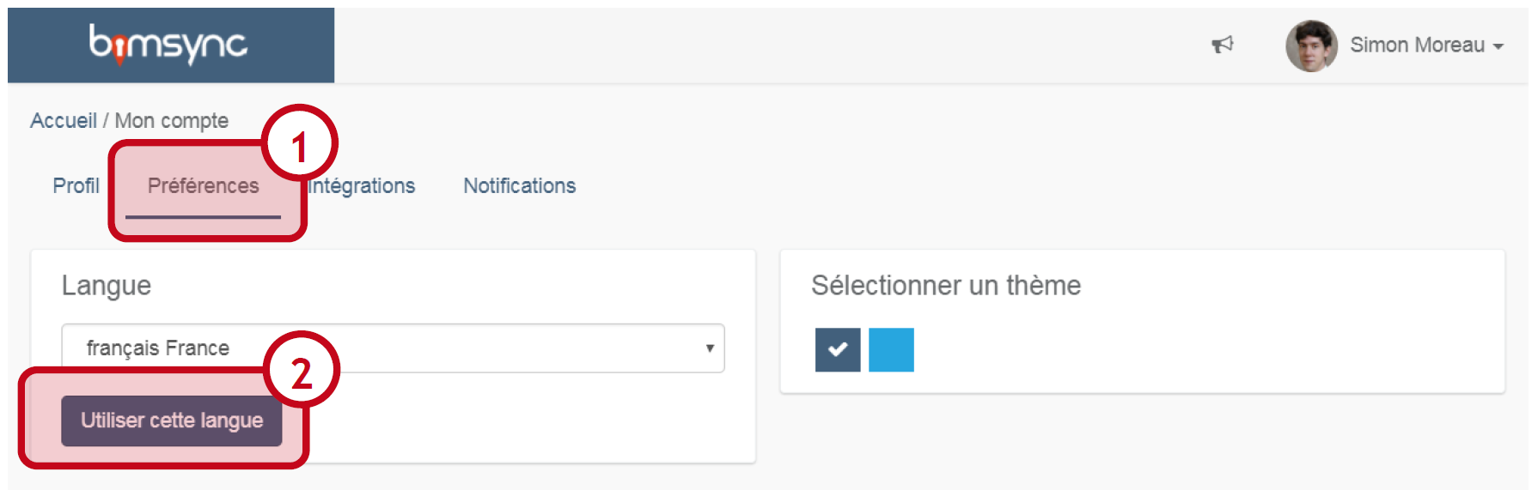The height and width of the screenshot is (496, 1538).
Task: Click the white checkmark on dark theme
Action: (838, 349)
